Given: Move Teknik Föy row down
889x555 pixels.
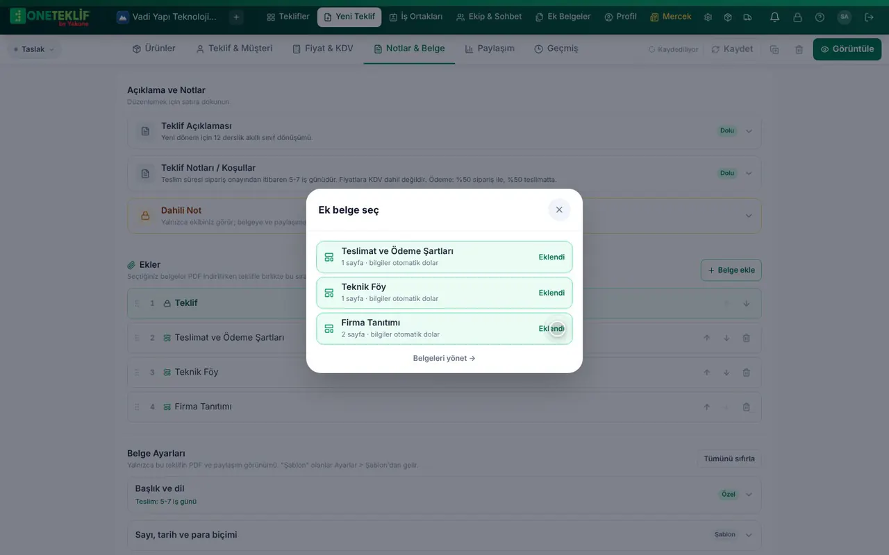Looking at the screenshot, I should (726, 373).
